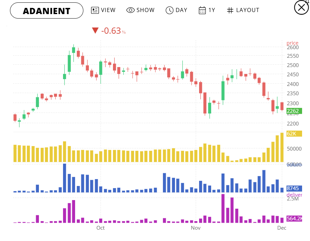The height and width of the screenshot is (241, 310).
Task: Click the blue 8745 delivery badge
Action: [293, 188]
